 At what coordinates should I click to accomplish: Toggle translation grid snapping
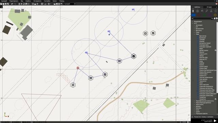pos(42,4)
